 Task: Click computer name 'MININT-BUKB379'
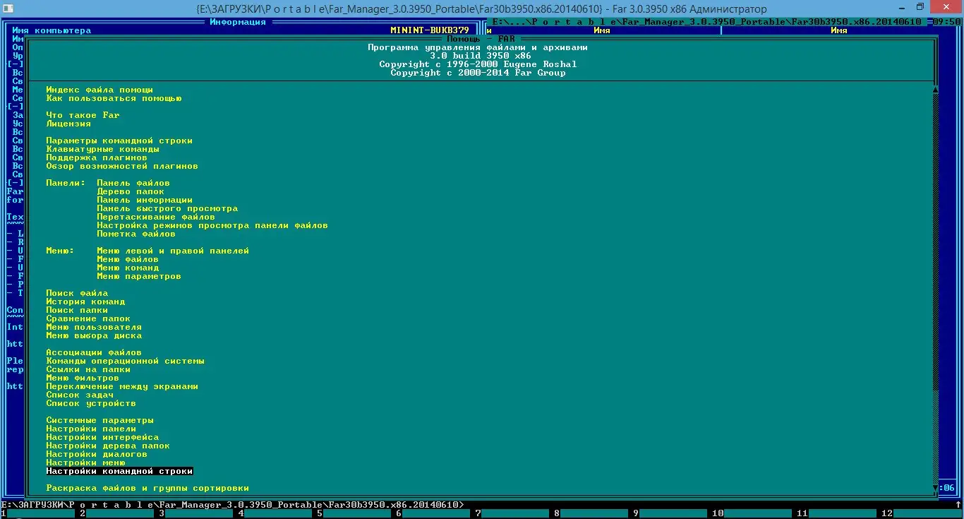[430, 30]
